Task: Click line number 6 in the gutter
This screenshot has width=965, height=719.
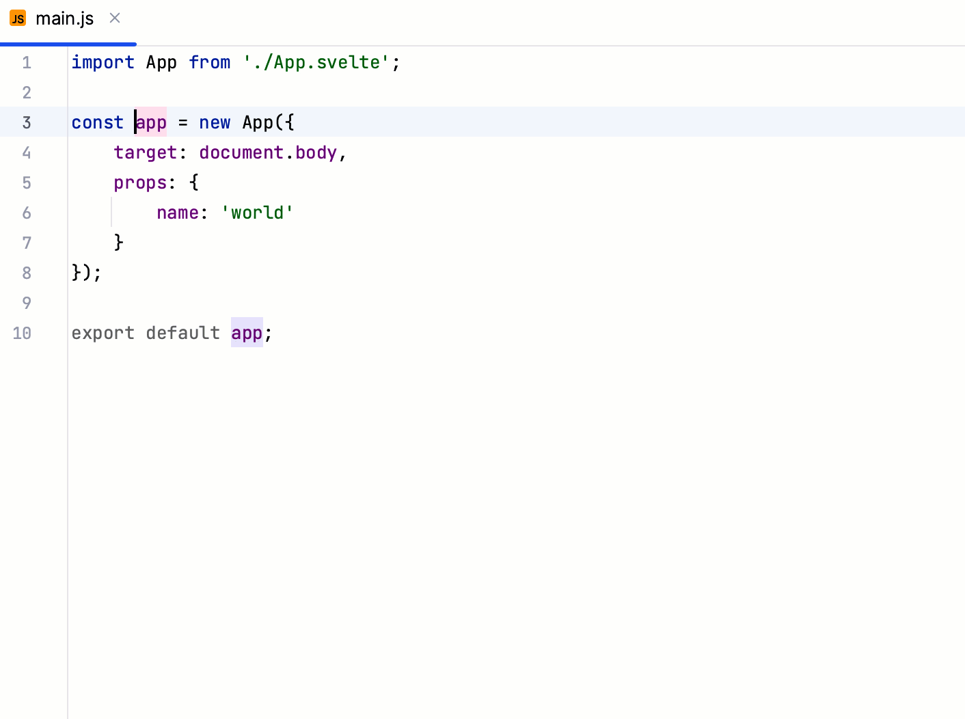Action: [x=27, y=213]
